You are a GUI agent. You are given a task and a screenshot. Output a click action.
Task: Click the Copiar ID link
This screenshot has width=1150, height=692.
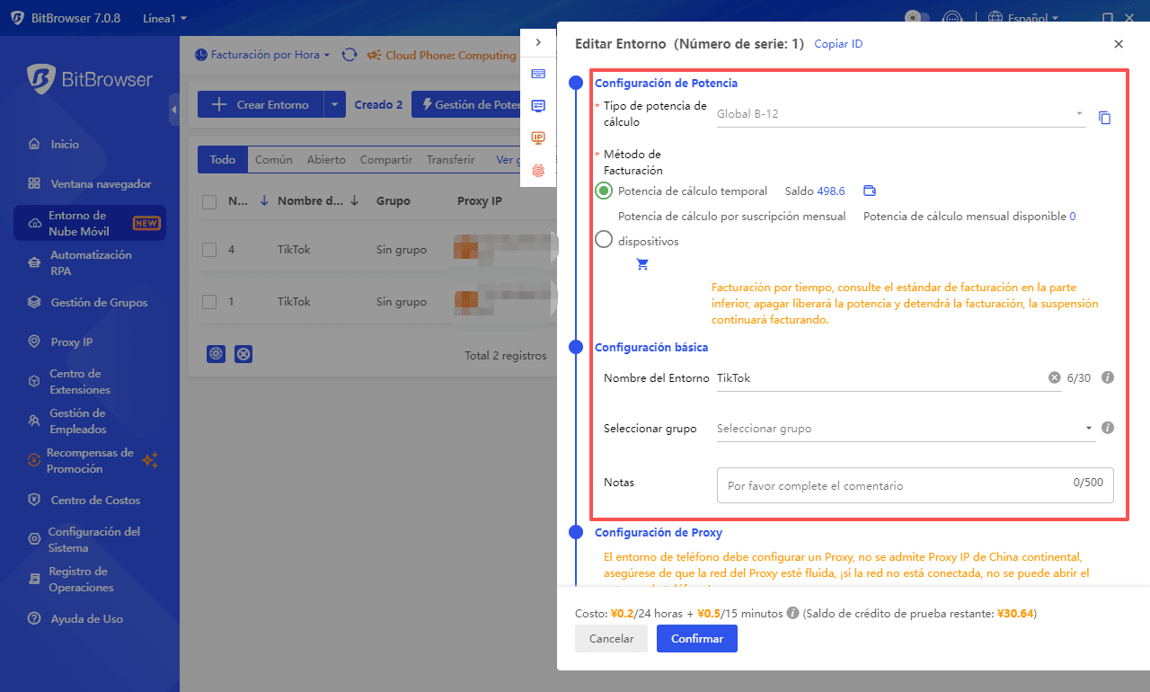(x=838, y=44)
